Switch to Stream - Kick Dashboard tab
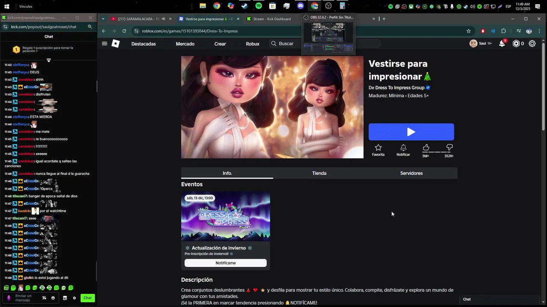This screenshot has width=547, height=307. (x=272, y=19)
